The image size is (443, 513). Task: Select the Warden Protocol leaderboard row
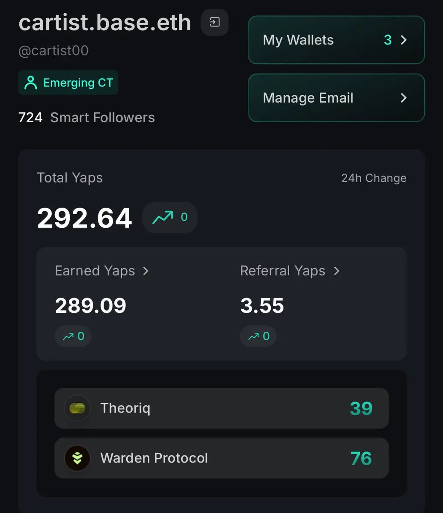pyautogui.click(x=221, y=458)
